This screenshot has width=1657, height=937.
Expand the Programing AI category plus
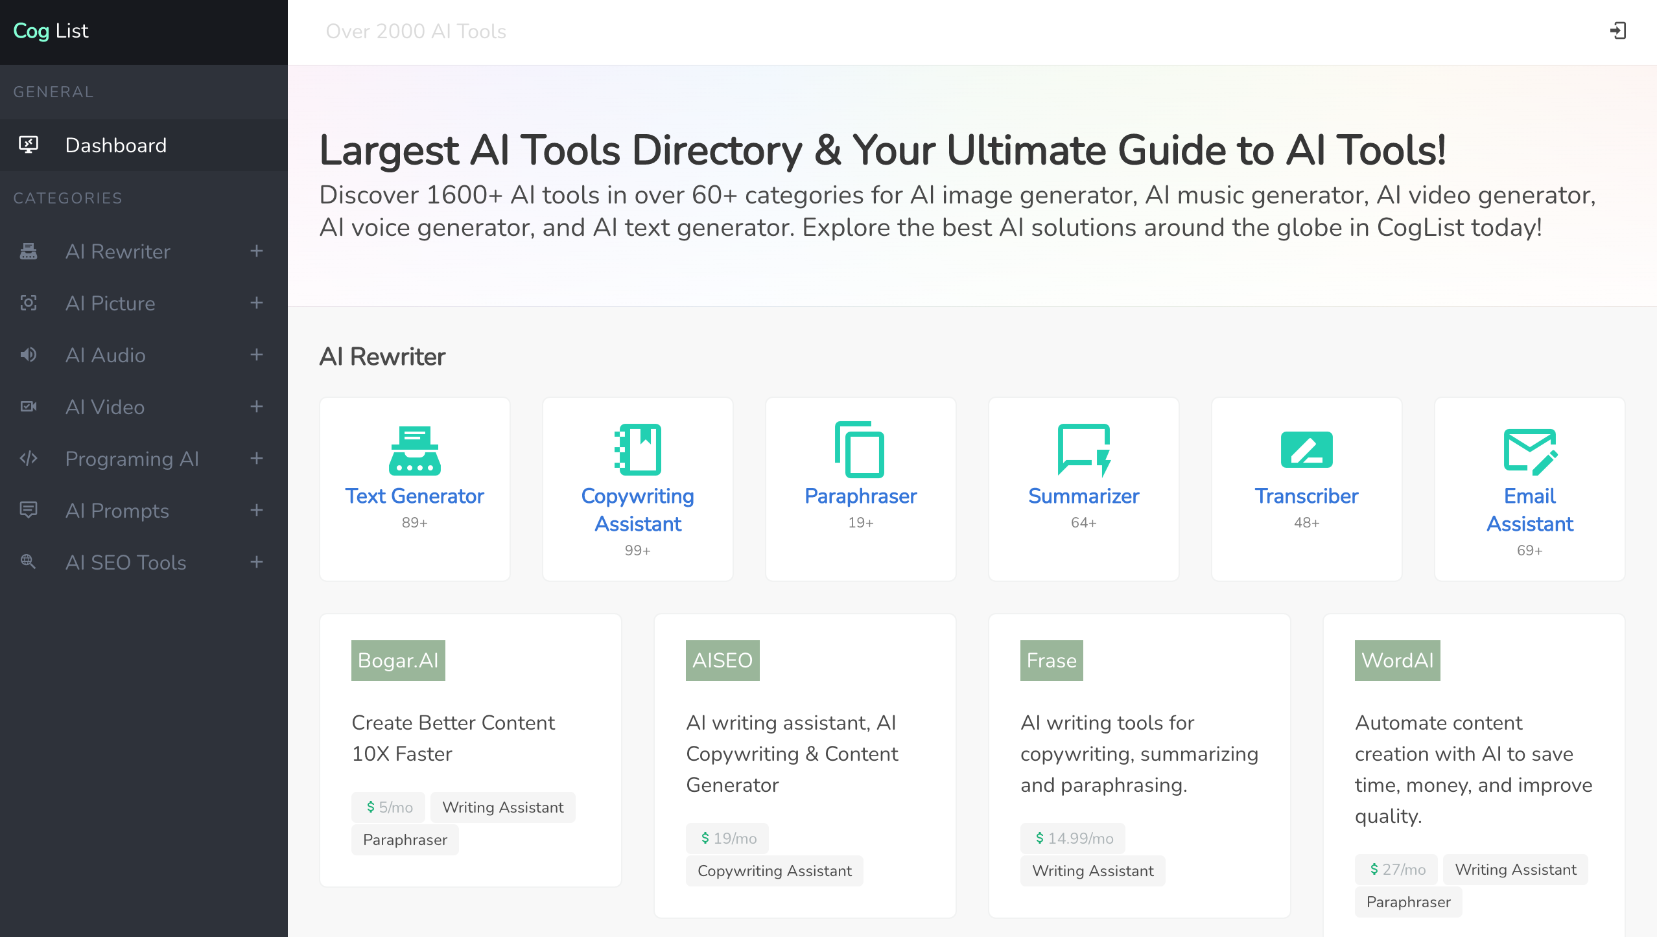(x=257, y=458)
